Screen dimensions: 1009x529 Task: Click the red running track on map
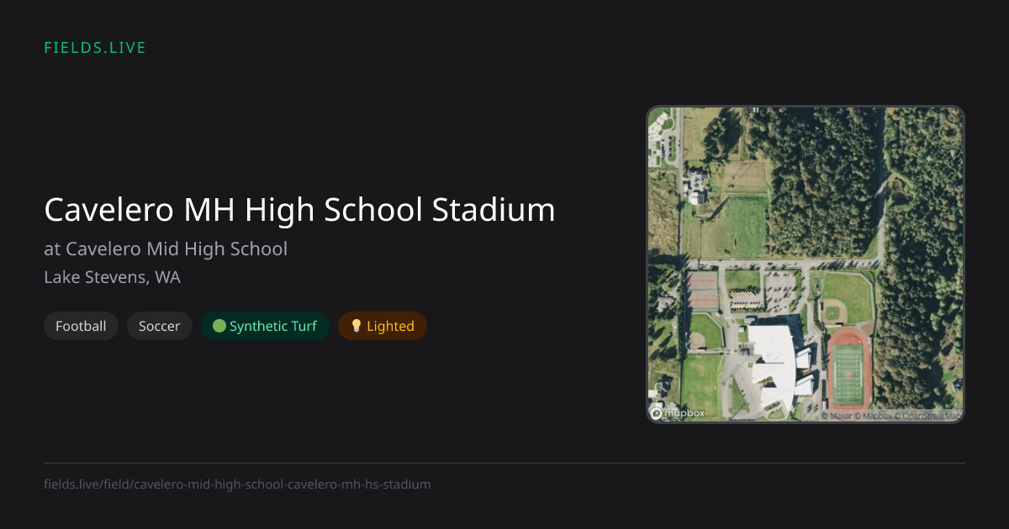848,369
